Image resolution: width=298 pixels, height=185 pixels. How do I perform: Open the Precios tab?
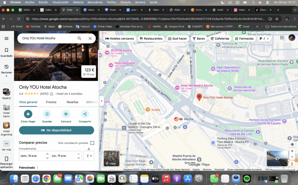tap(51, 102)
